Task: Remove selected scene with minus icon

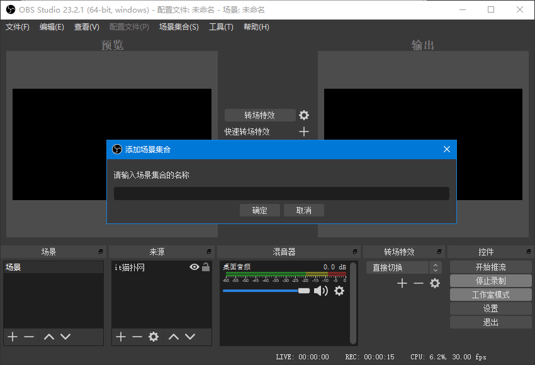Action: [x=29, y=337]
